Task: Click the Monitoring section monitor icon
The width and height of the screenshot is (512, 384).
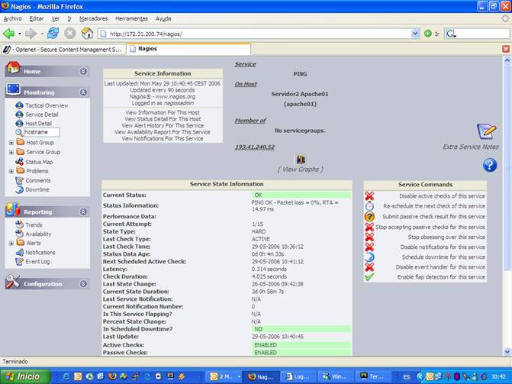Action: (x=13, y=89)
